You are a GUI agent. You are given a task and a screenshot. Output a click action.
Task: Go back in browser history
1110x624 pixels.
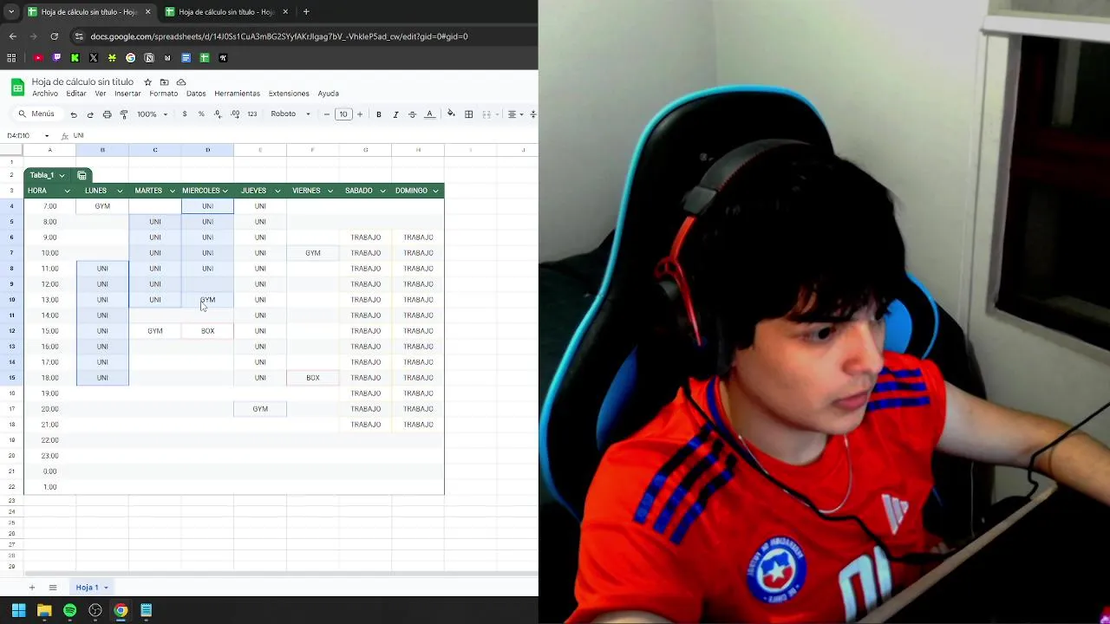click(x=13, y=36)
